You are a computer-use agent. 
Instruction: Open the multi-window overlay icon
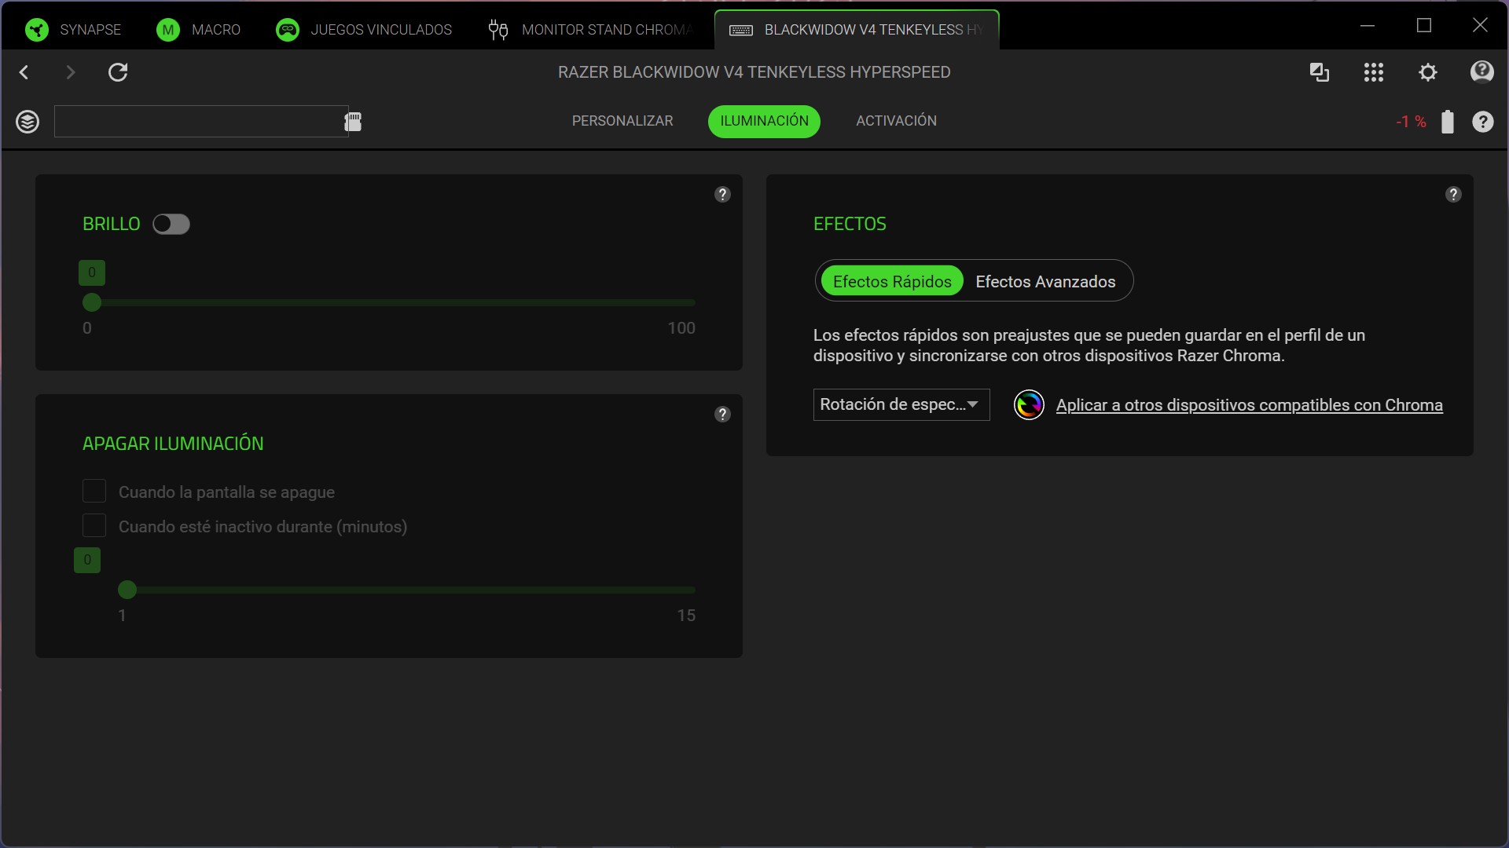point(1320,72)
